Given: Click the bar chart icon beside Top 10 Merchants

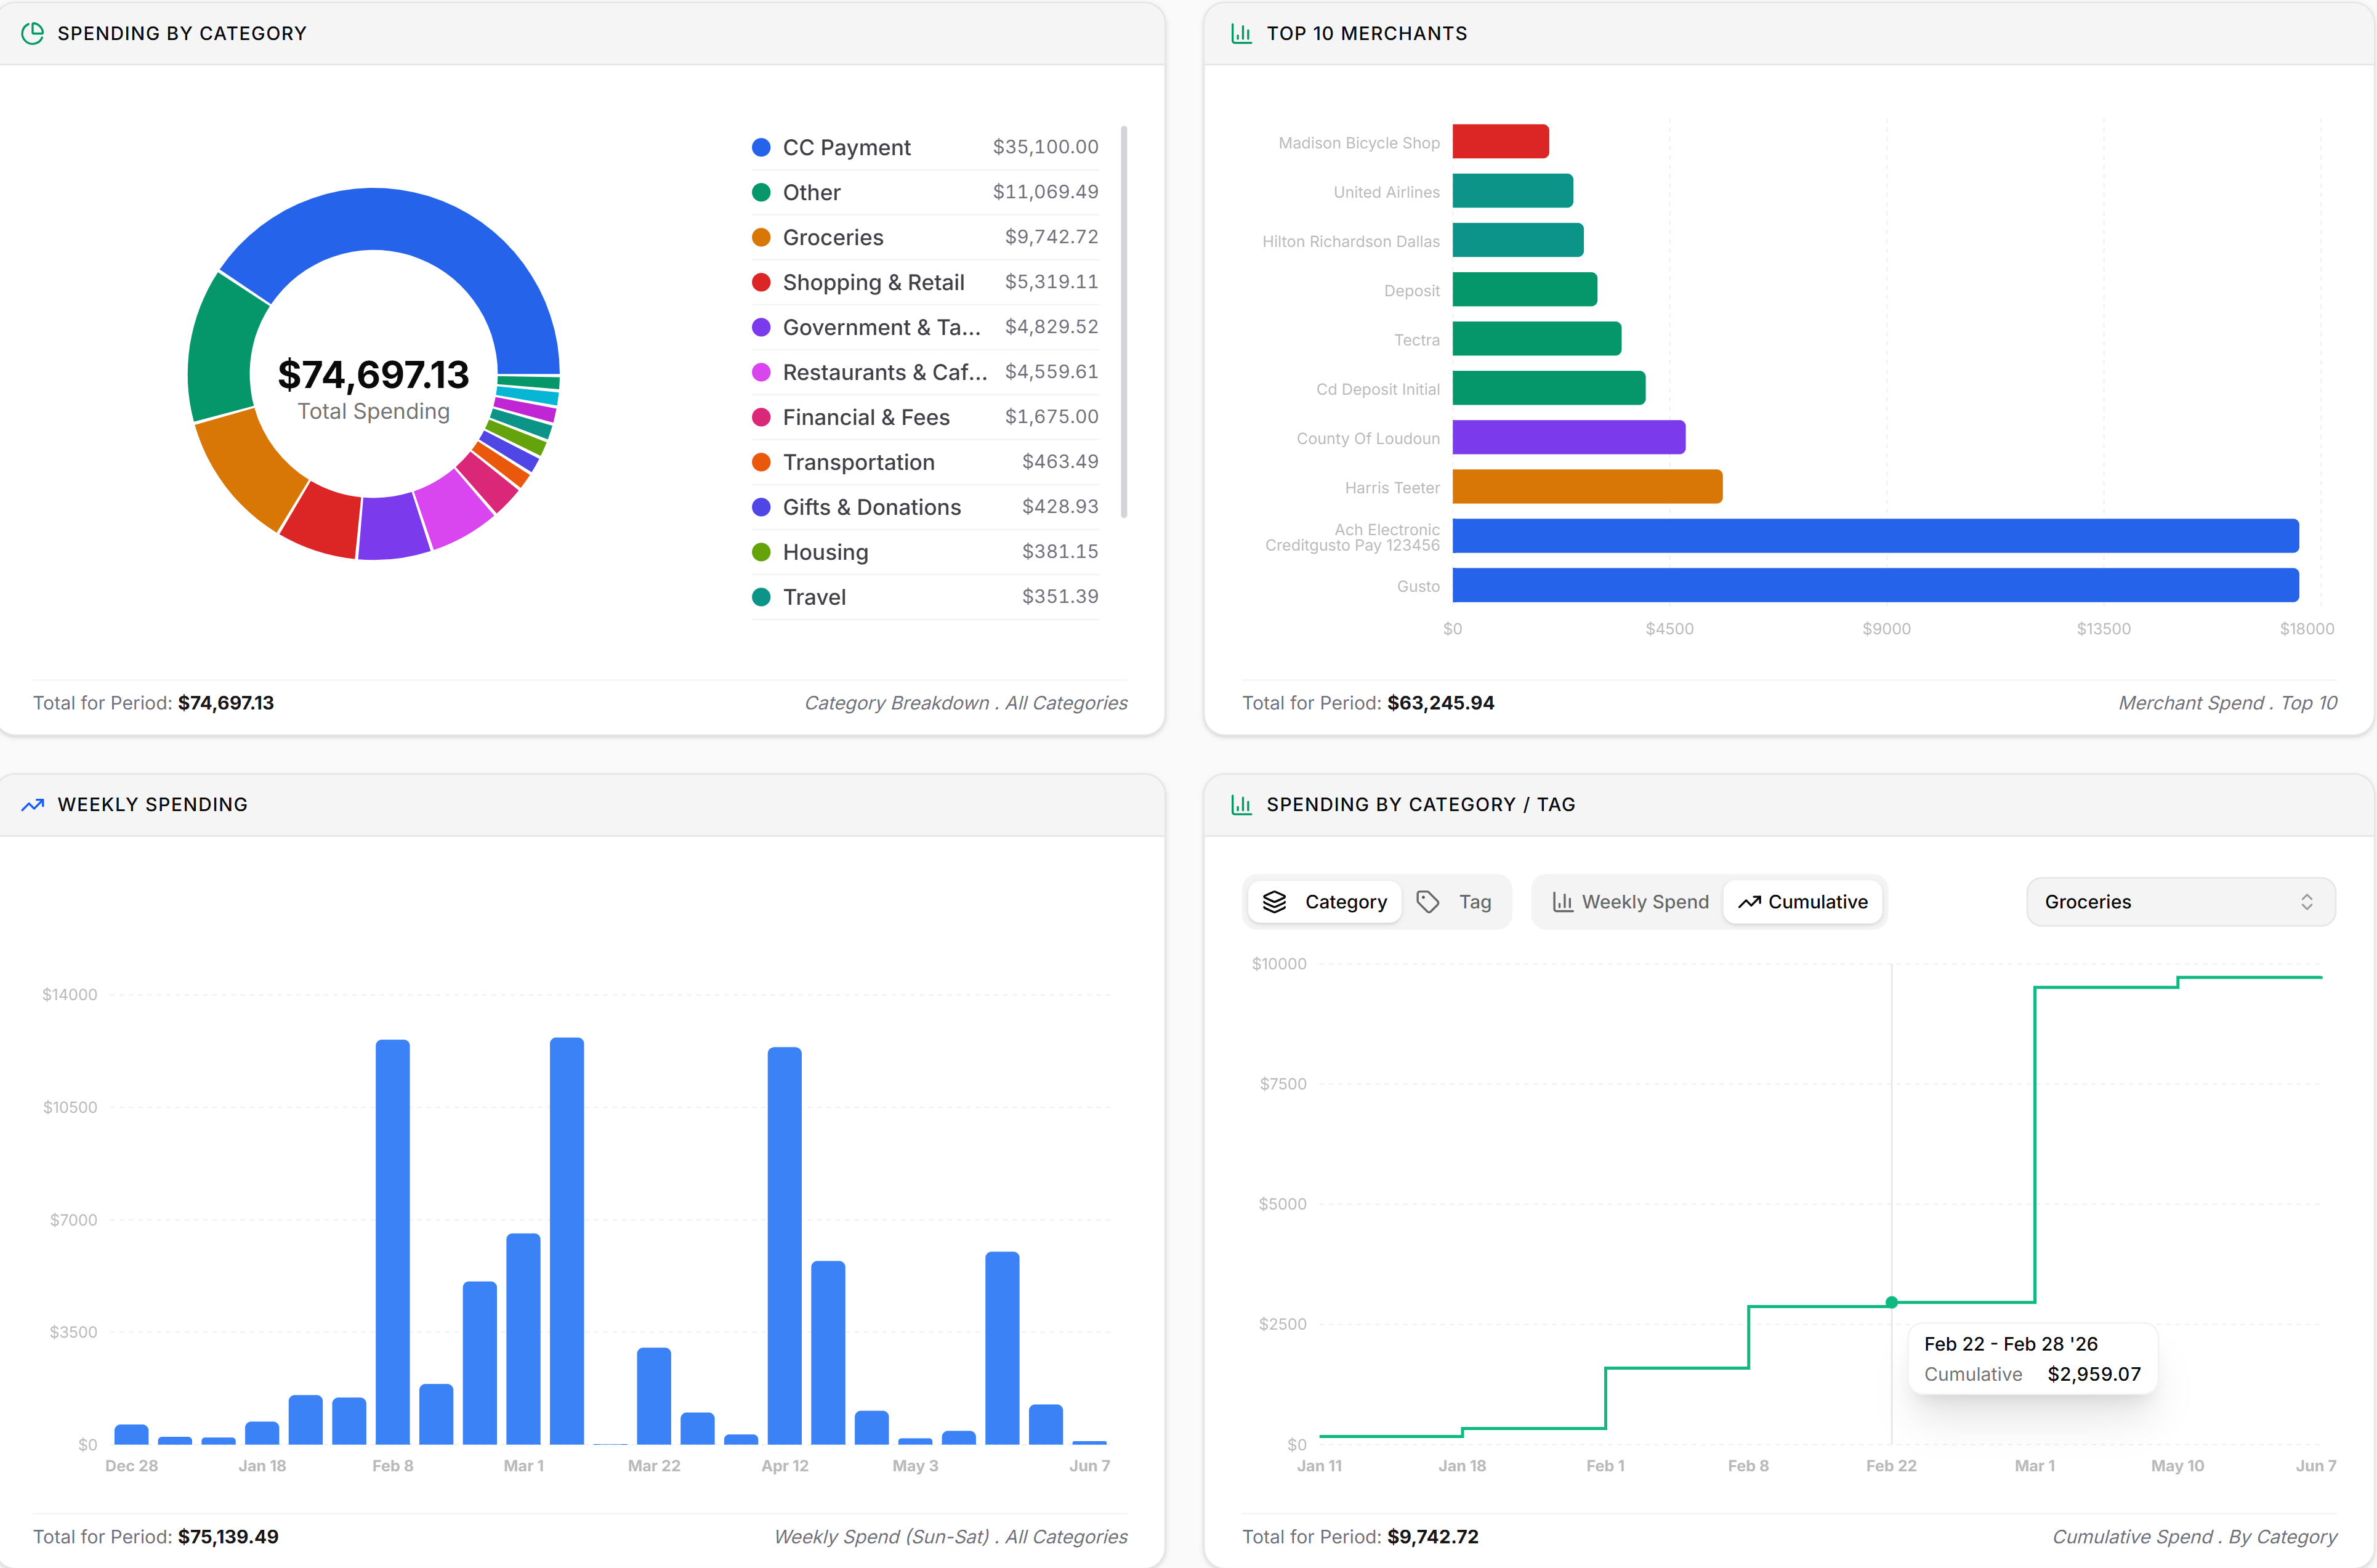Looking at the screenshot, I should (x=1241, y=33).
